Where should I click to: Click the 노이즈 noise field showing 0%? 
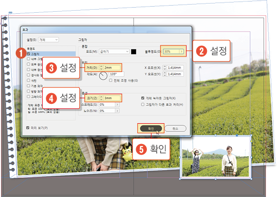(107, 111)
